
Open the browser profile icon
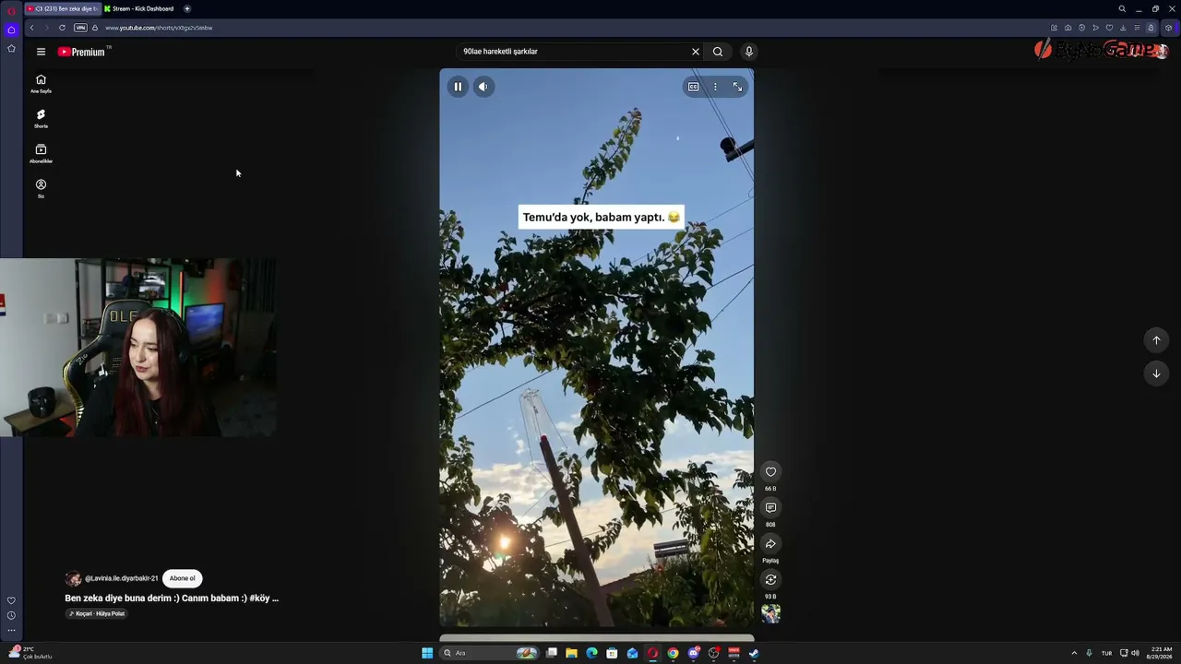[1151, 28]
